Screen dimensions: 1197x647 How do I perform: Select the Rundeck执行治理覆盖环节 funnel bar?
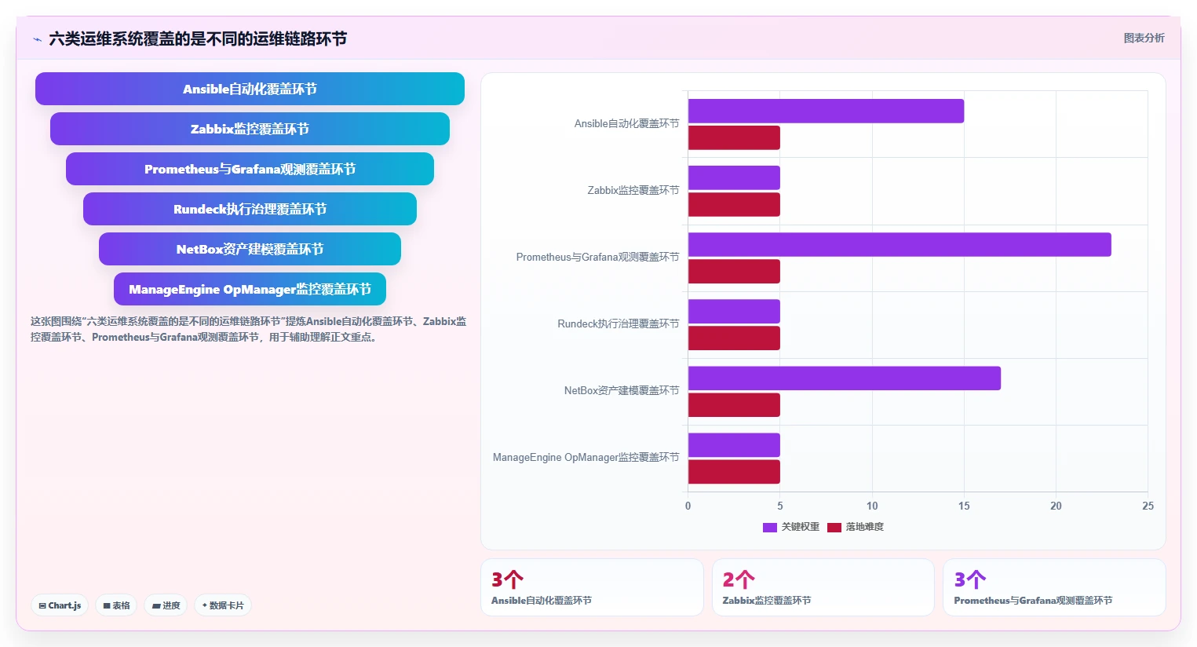click(250, 209)
